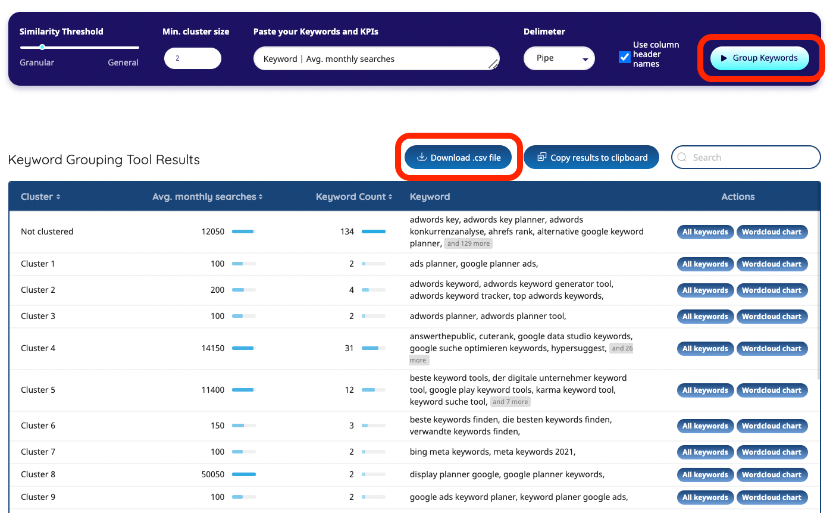
Task: Click the search box in results
Action: [746, 158]
